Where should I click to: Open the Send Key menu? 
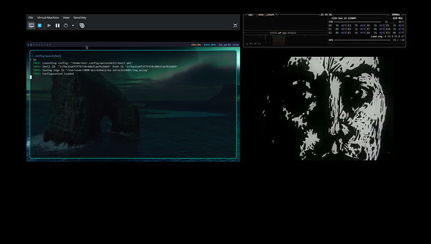click(80, 17)
